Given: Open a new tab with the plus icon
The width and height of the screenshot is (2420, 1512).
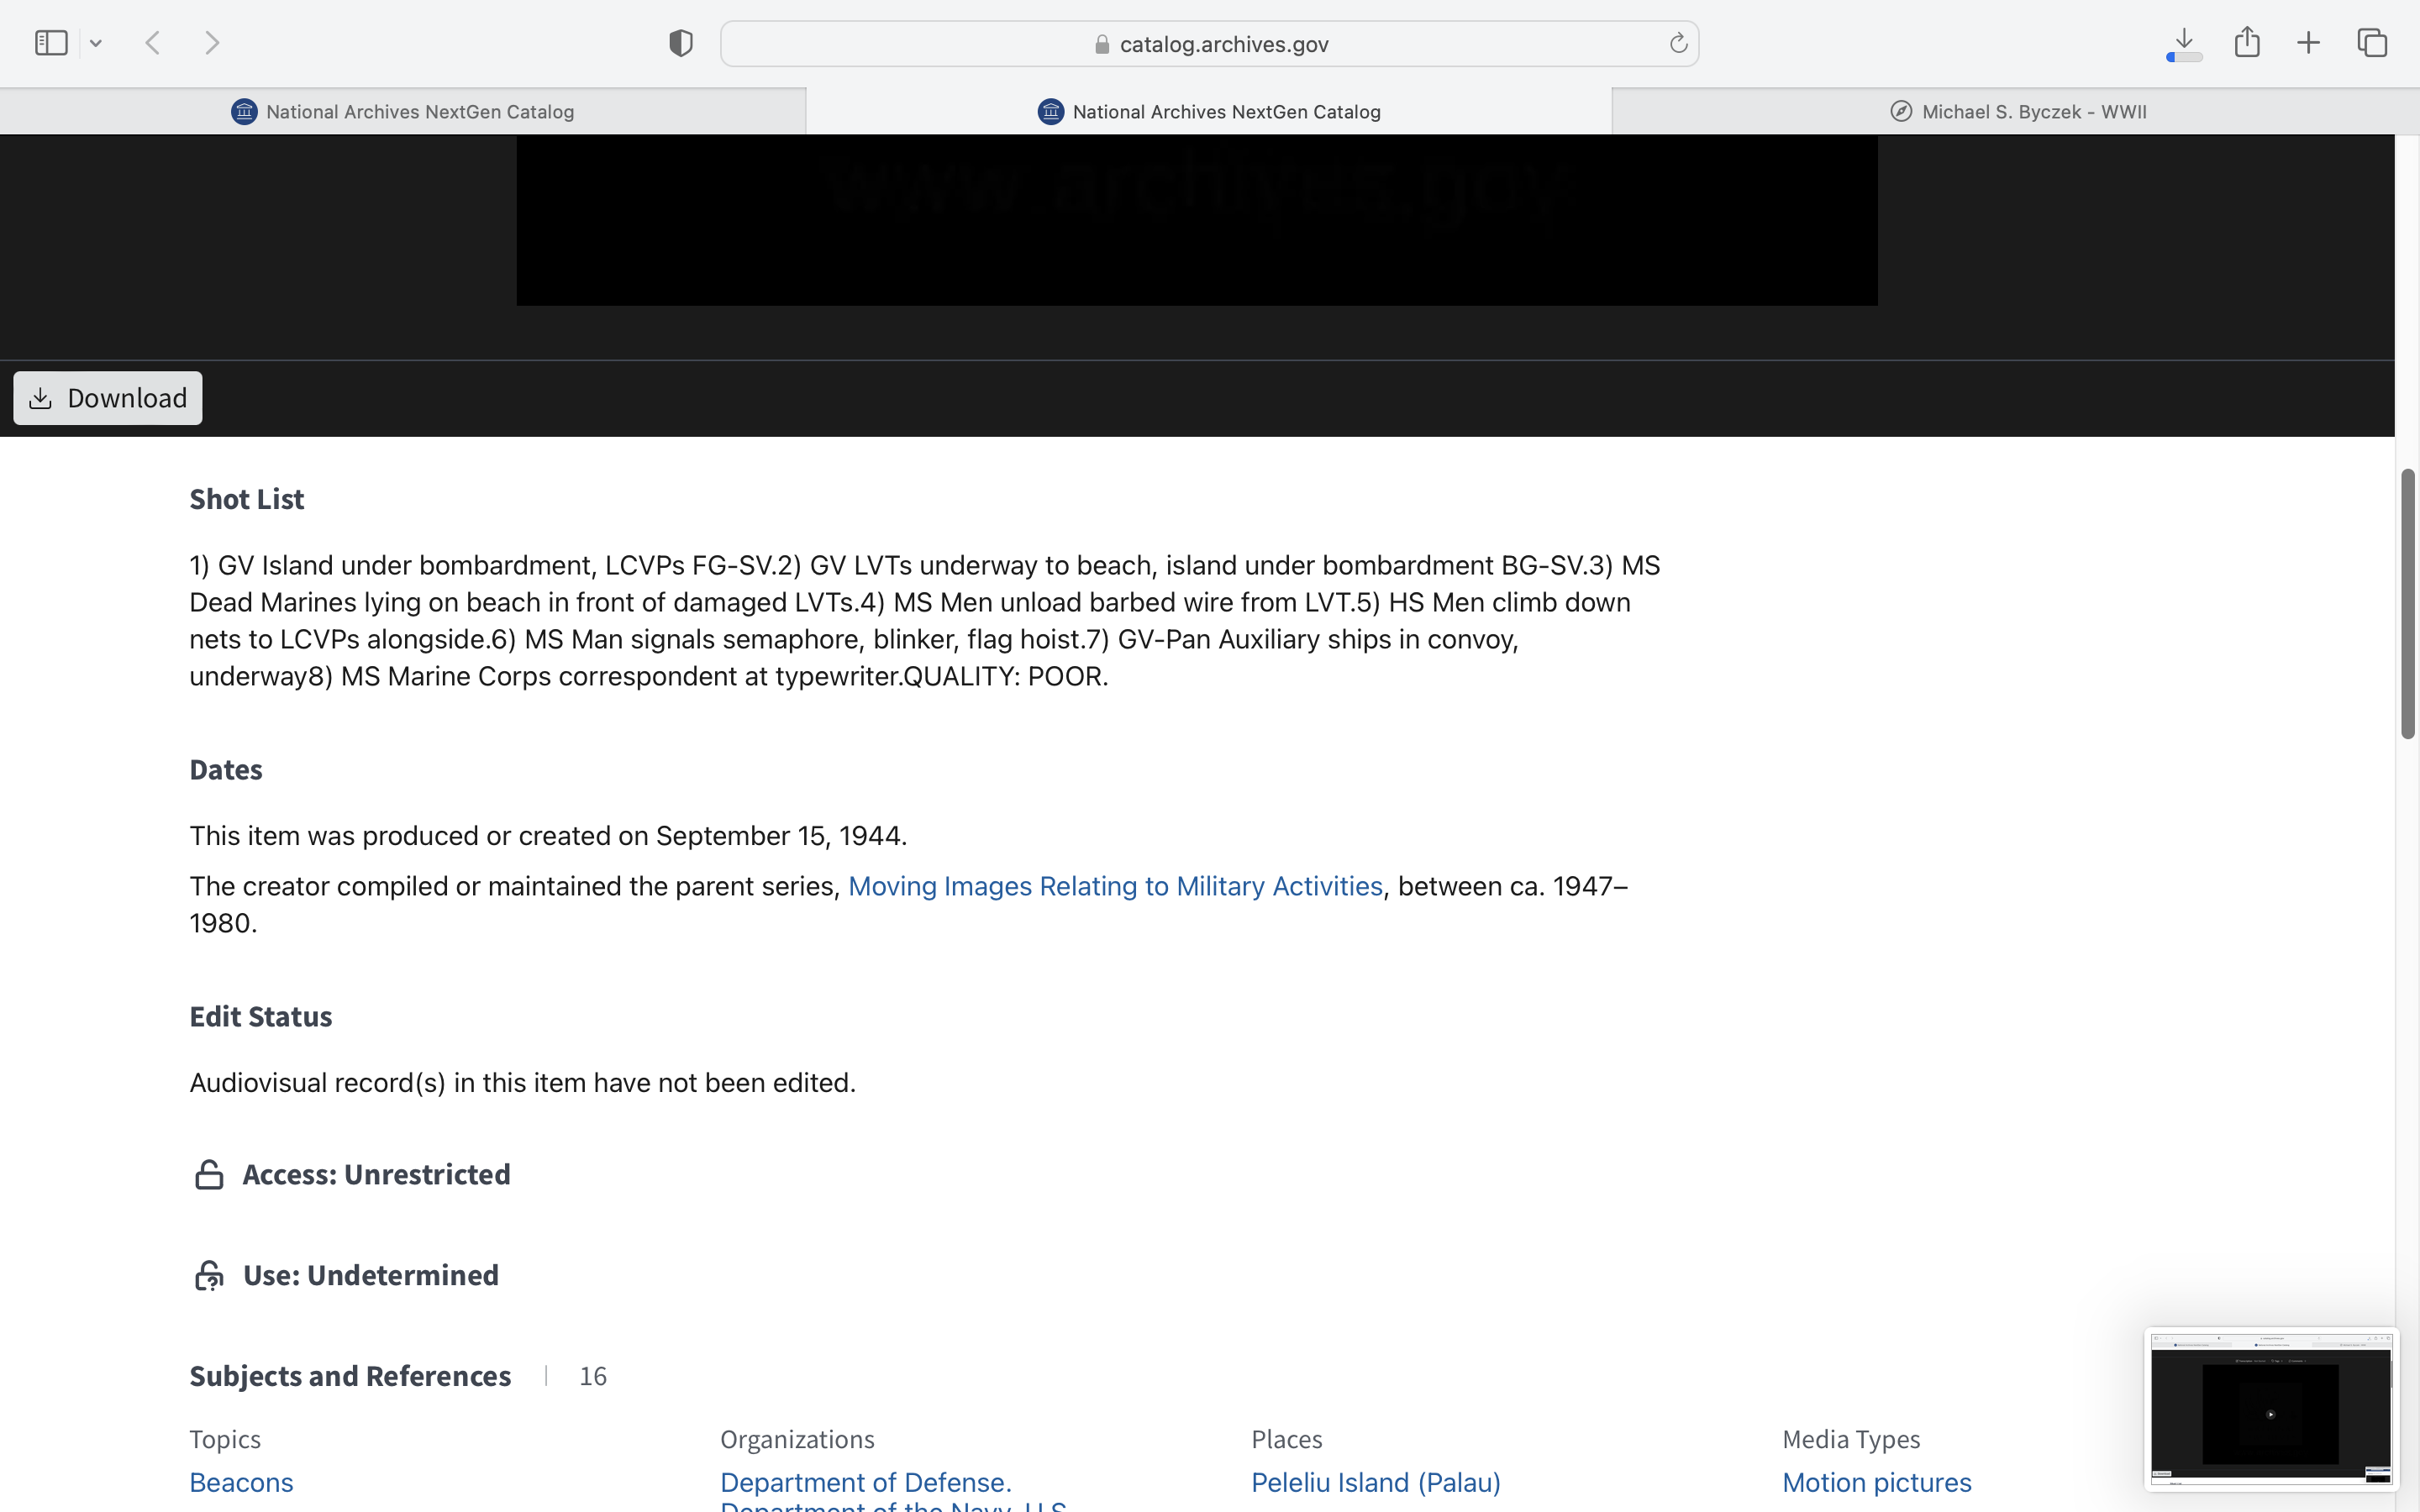Looking at the screenshot, I should click(2308, 43).
